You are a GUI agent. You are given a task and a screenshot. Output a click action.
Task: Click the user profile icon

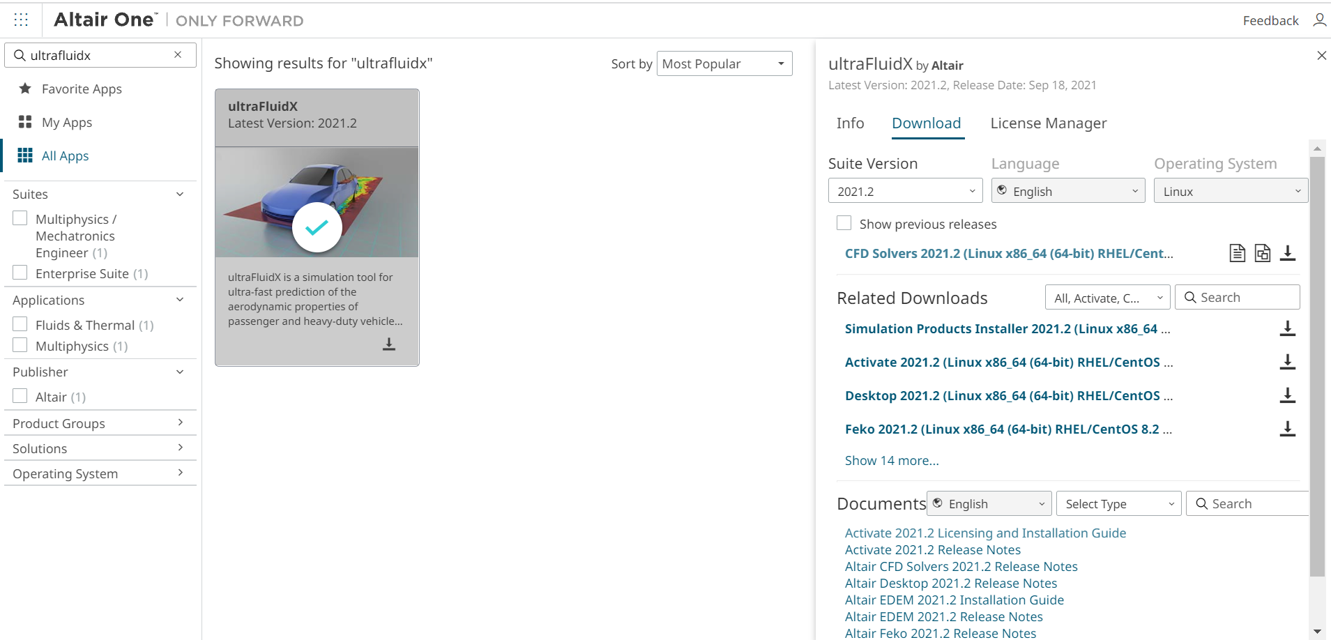(x=1319, y=20)
